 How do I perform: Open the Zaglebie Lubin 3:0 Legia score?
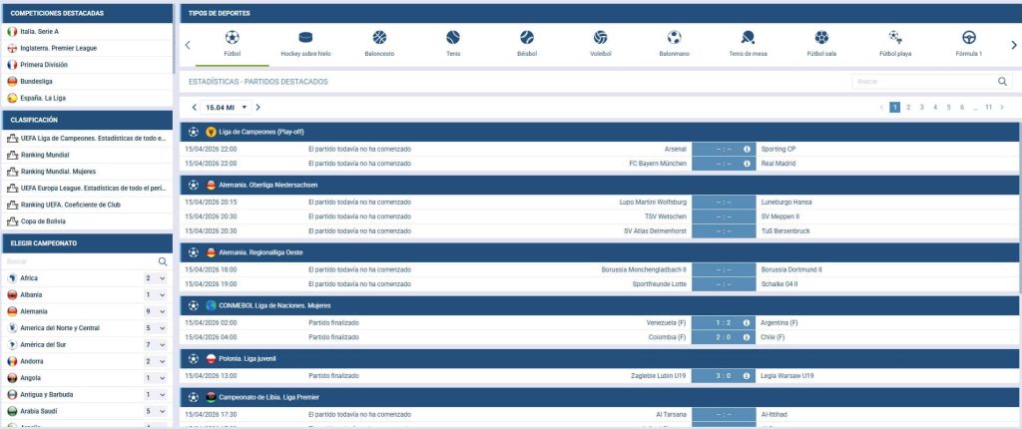[x=724, y=376]
